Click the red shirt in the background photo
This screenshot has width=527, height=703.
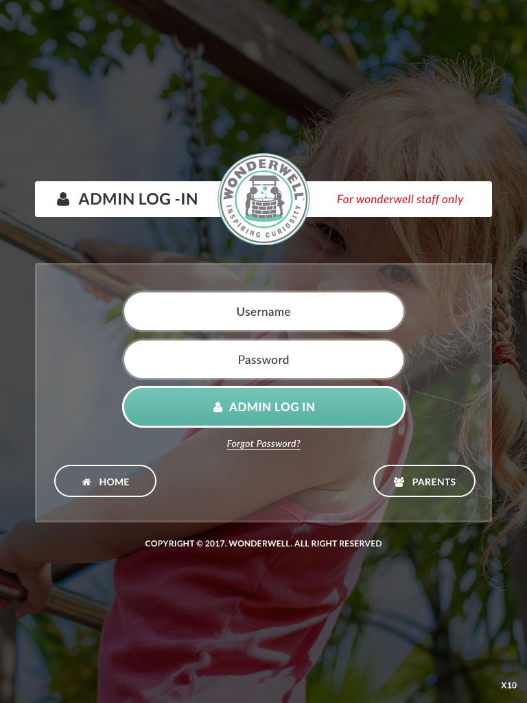click(x=224, y=619)
